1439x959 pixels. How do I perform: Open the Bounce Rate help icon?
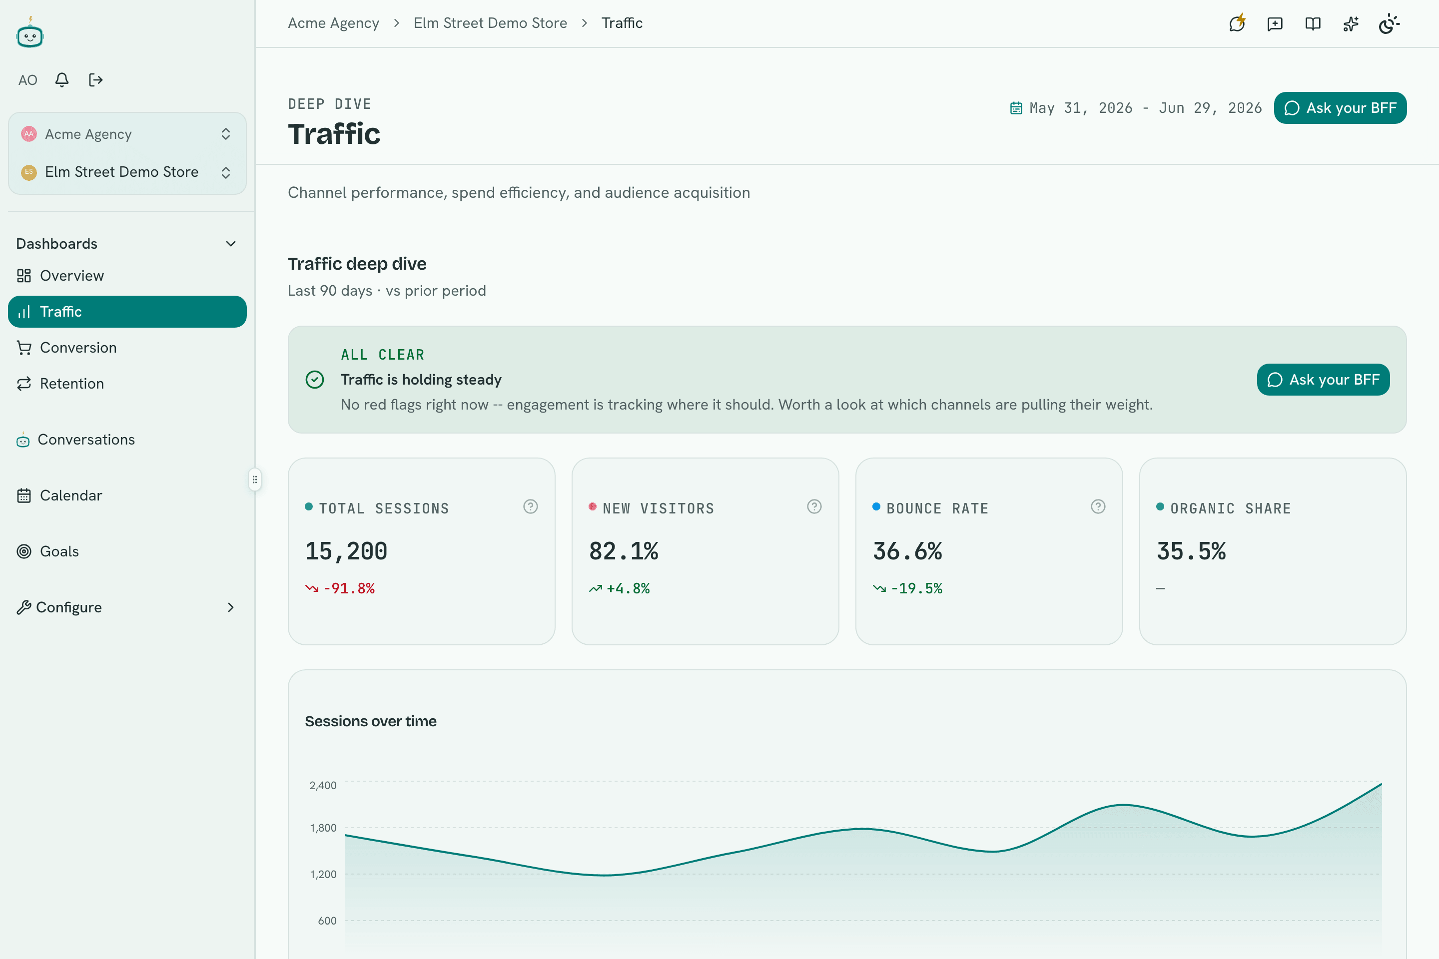coord(1098,506)
